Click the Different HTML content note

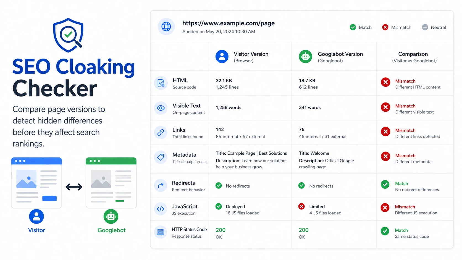(x=418, y=87)
